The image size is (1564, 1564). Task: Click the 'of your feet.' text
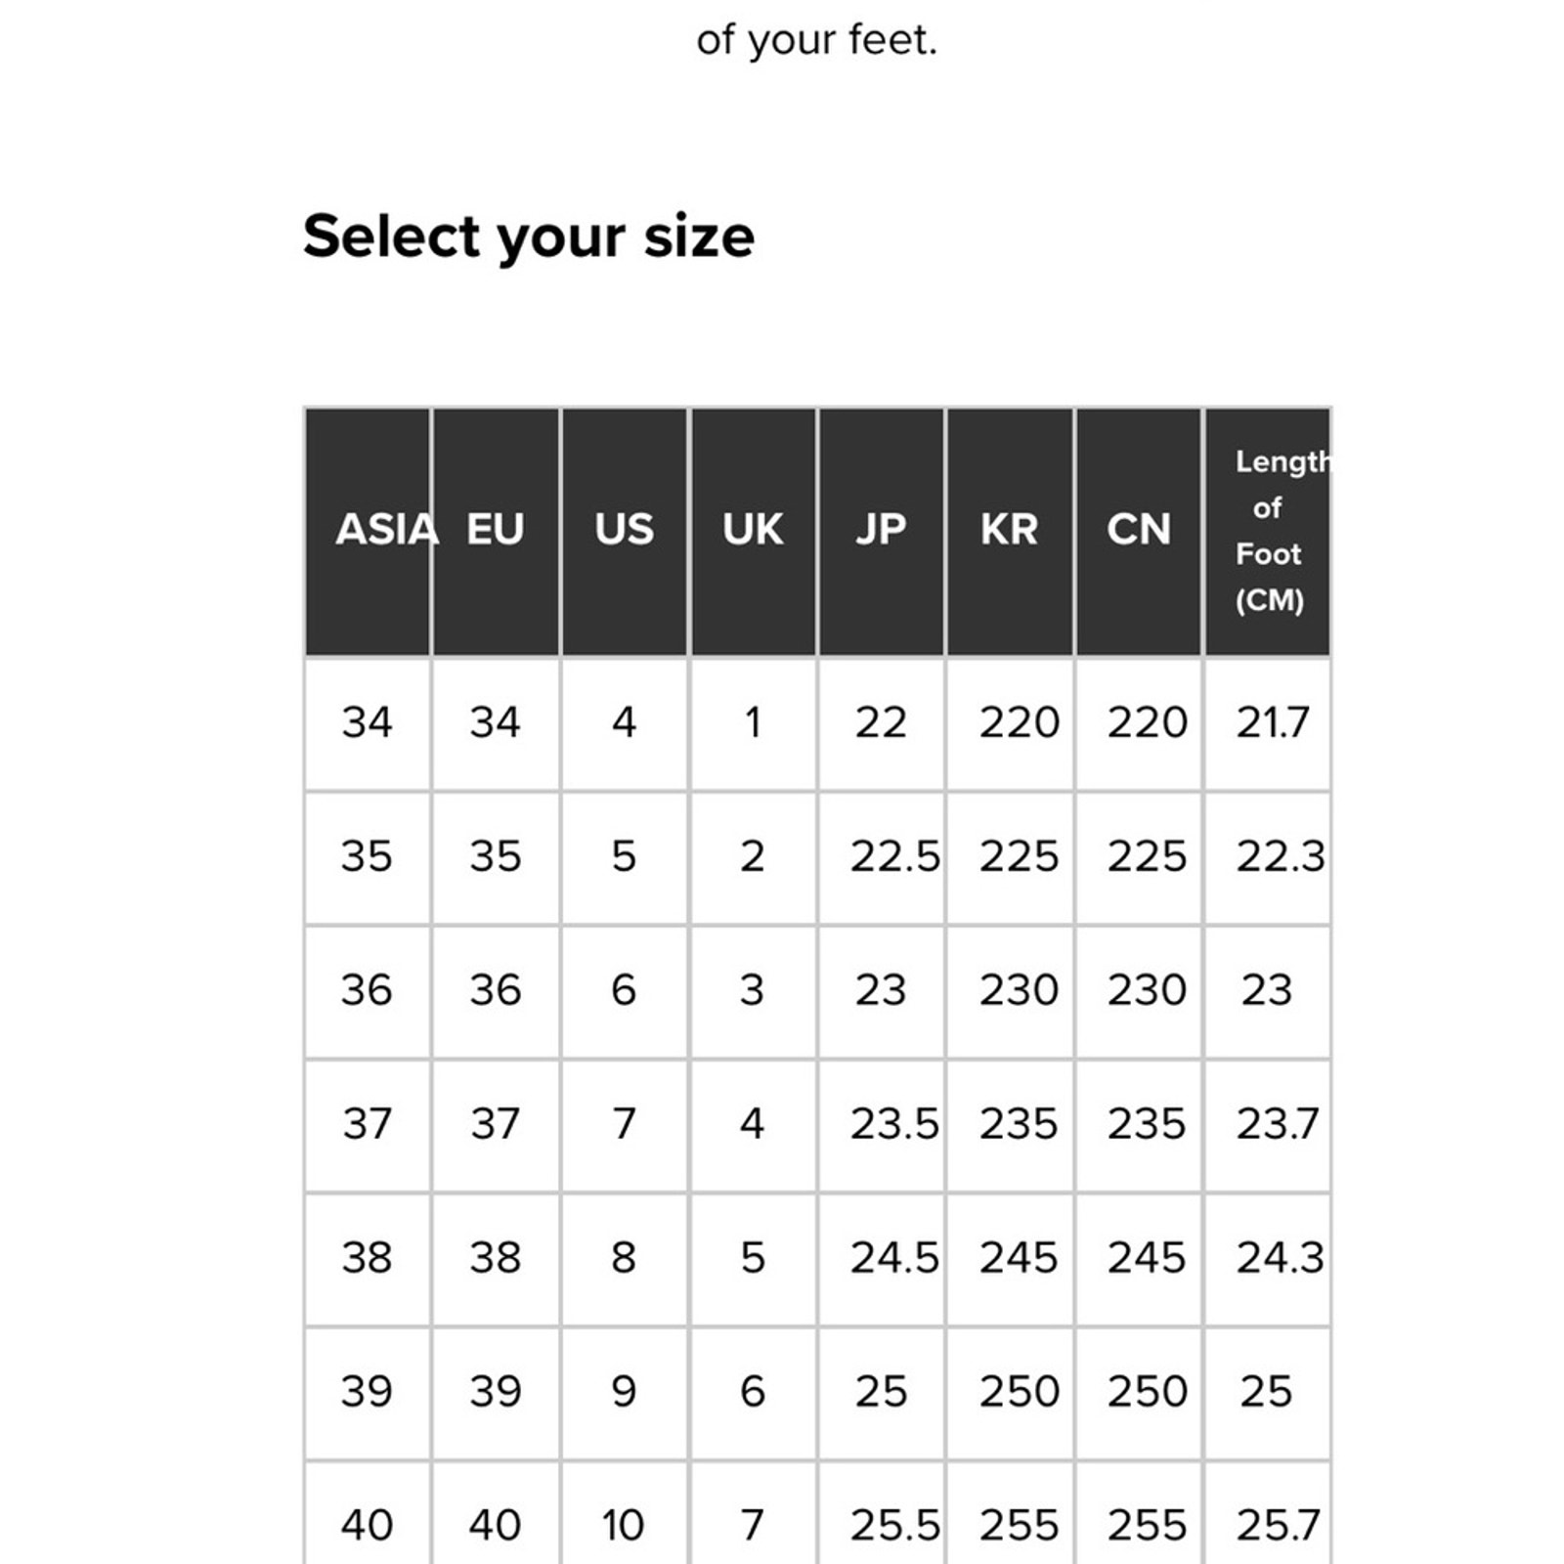tap(816, 41)
